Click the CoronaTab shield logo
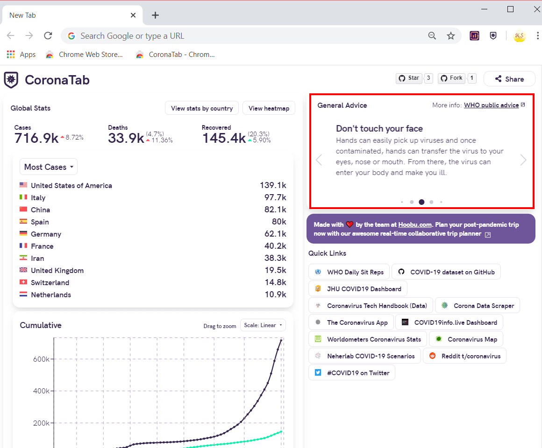542x448 pixels. [x=11, y=80]
